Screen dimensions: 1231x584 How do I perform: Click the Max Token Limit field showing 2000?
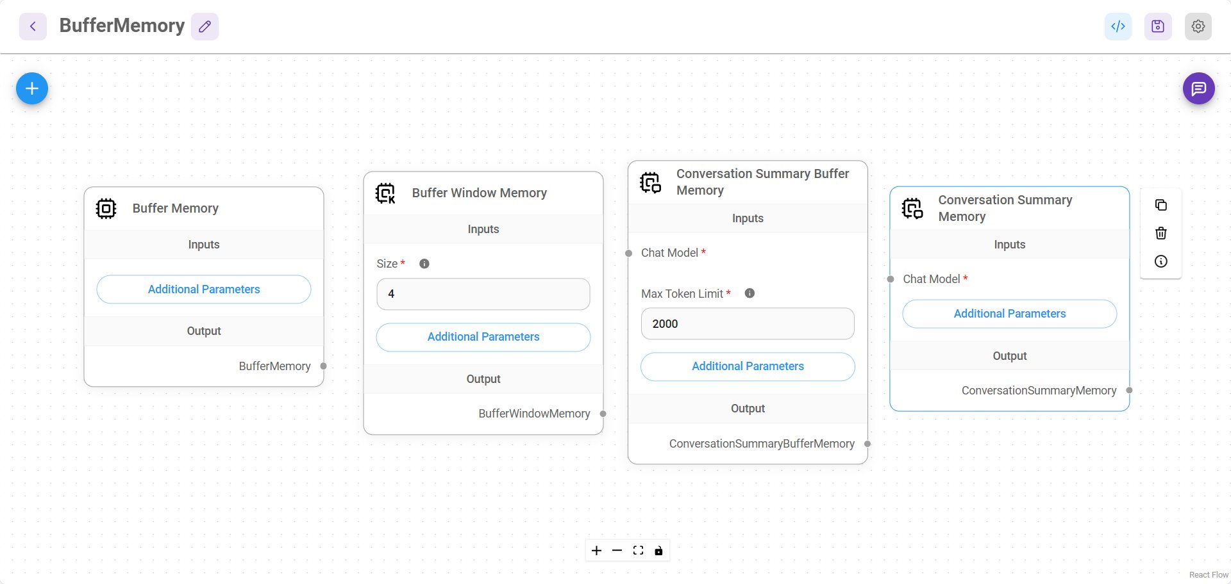pos(748,324)
